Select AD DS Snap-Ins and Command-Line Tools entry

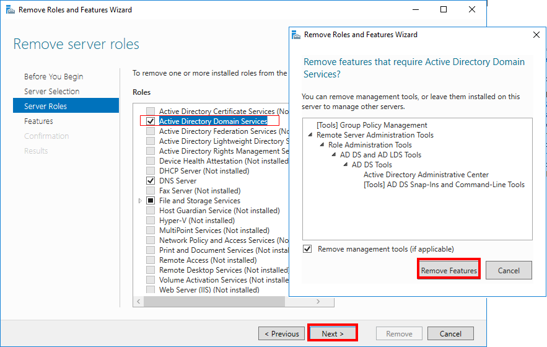[444, 184]
